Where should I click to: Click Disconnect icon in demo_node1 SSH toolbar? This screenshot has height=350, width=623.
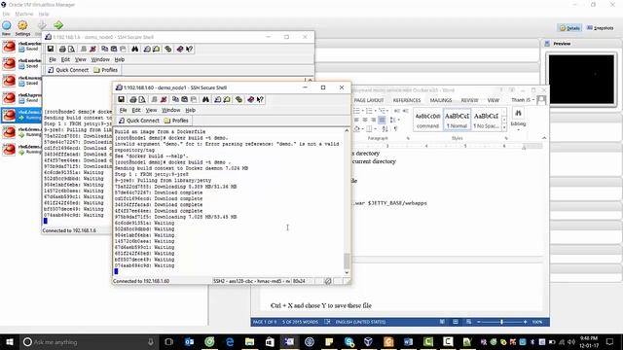pos(164,99)
